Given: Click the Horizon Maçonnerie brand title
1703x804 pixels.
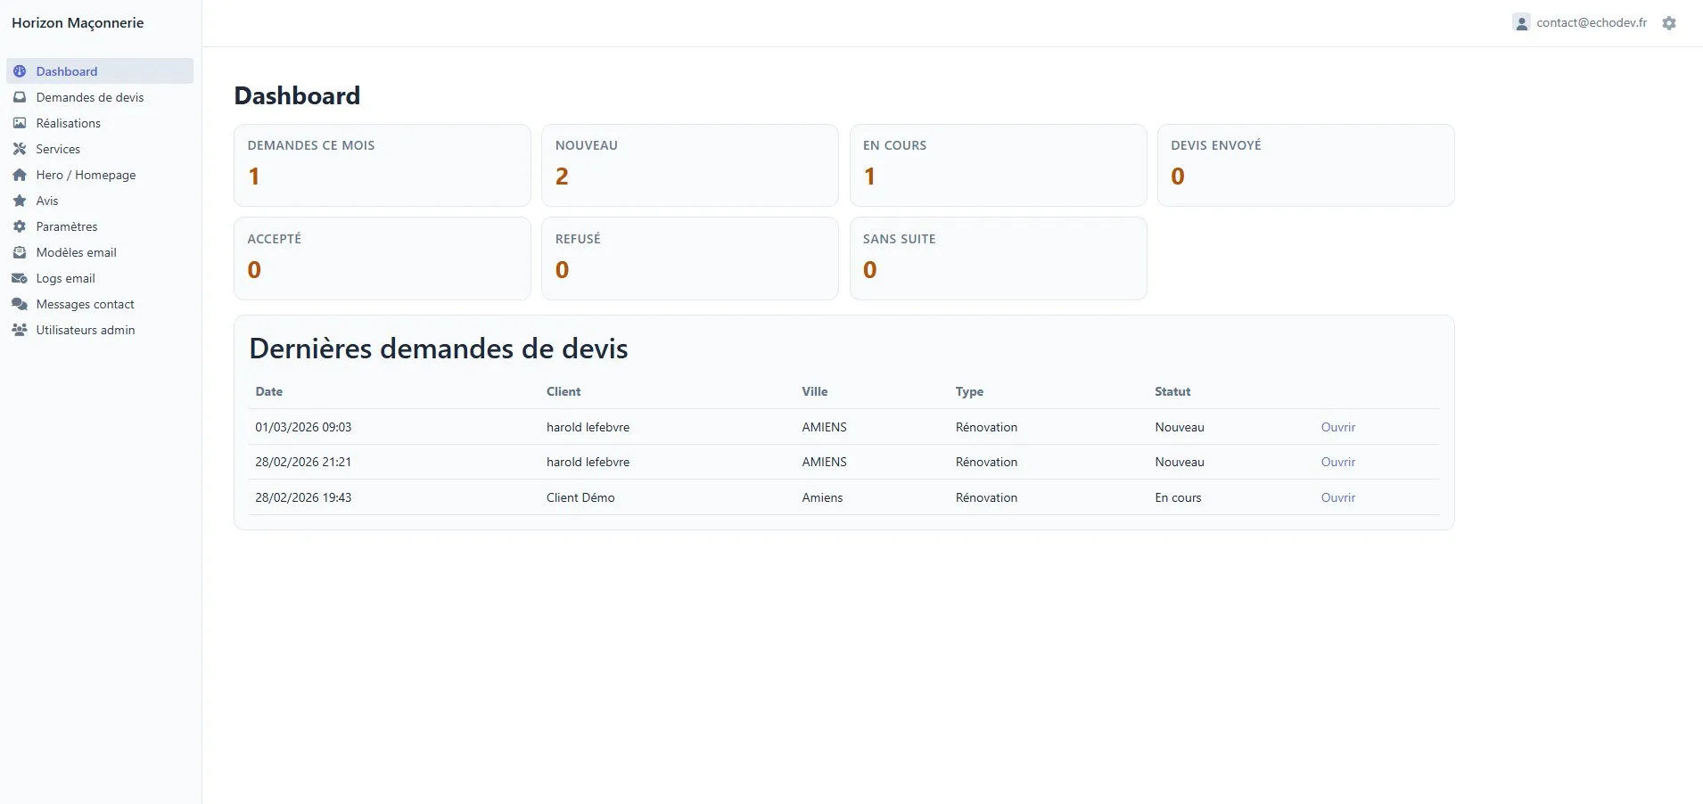Looking at the screenshot, I should click(x=78, y=23).
